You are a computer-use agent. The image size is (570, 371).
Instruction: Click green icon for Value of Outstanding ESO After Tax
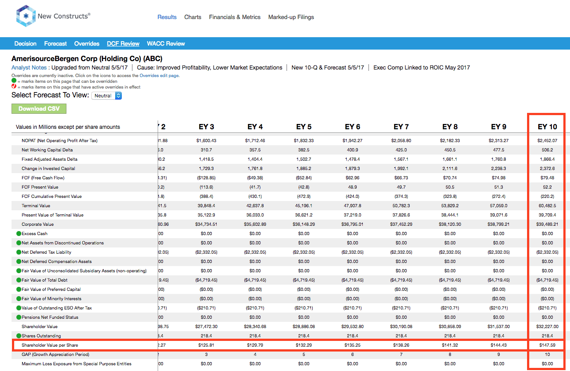pyautogui.click(x=19, y=308)
